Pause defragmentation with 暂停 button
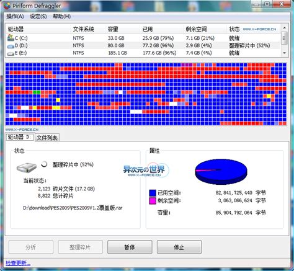 [x=130, y=247]
